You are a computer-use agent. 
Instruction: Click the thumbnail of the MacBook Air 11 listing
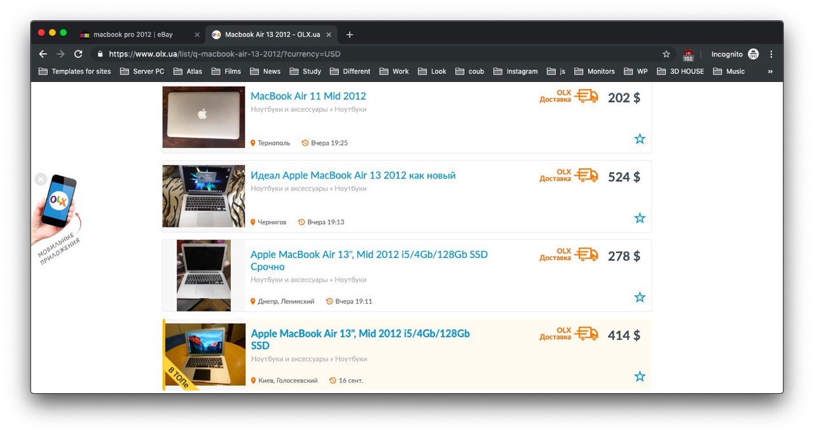pyautogui.click(x=203, y=117)
